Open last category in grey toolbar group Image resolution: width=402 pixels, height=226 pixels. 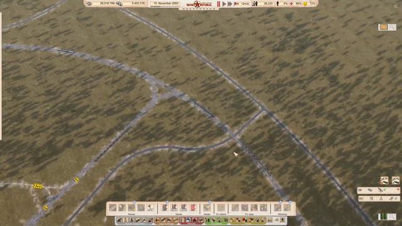pos(151,220)
